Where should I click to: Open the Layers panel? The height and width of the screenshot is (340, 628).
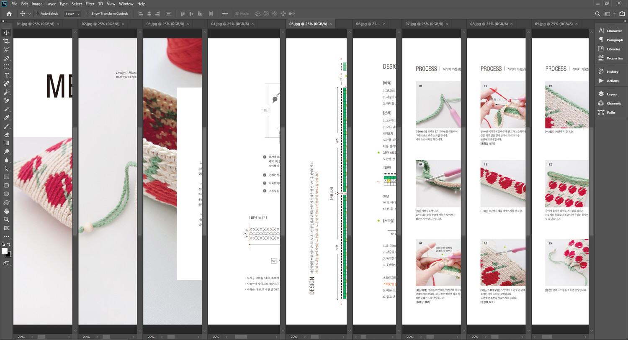[x=611, y=94]
